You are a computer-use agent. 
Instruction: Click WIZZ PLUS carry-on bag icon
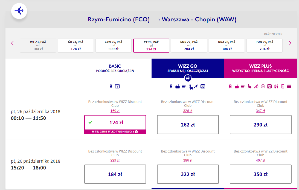click(230, 87)
